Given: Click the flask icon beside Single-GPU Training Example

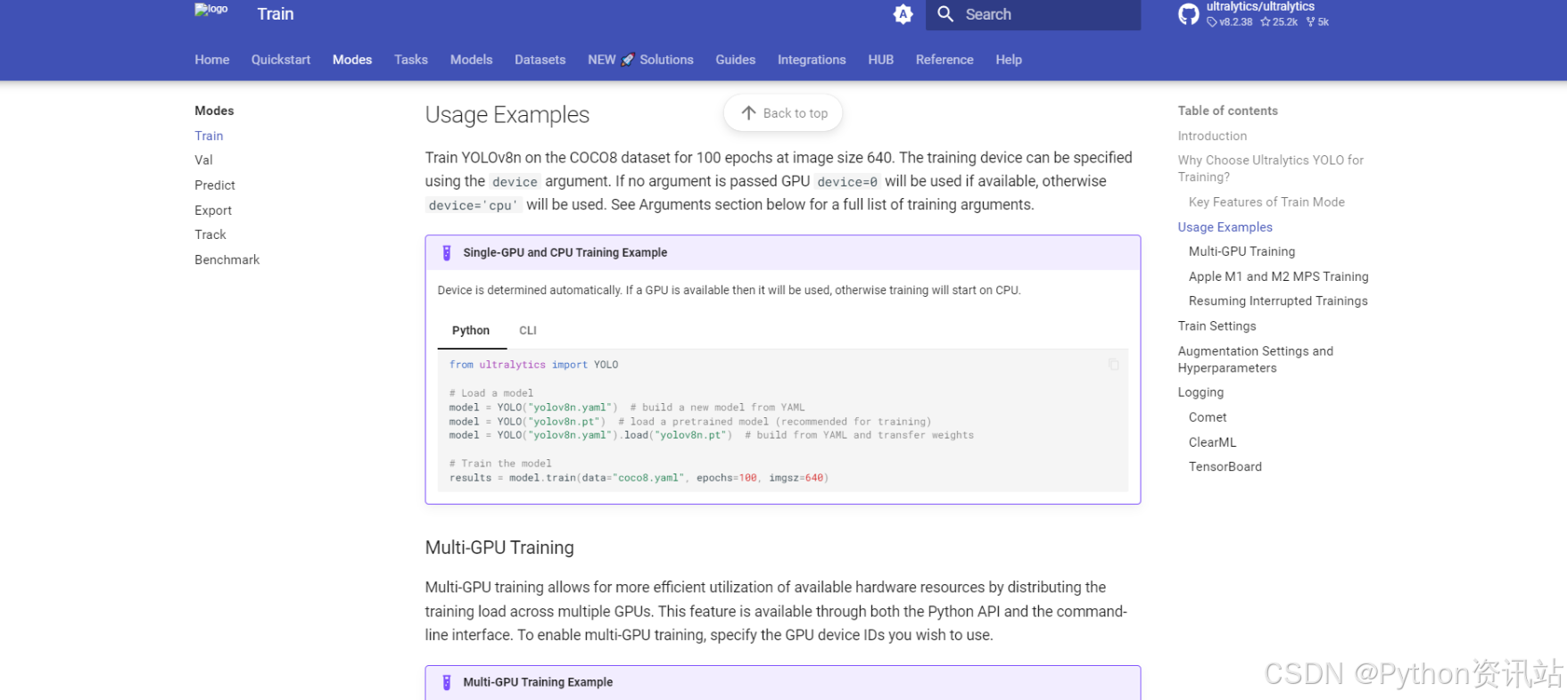Looking at the screenshot, I should click(x=447, y=252).
